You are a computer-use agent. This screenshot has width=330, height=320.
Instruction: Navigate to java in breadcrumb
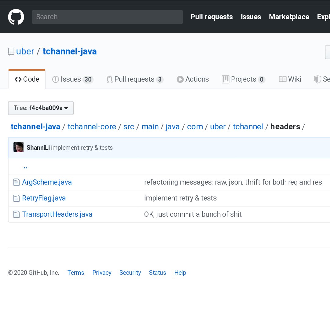173,127
